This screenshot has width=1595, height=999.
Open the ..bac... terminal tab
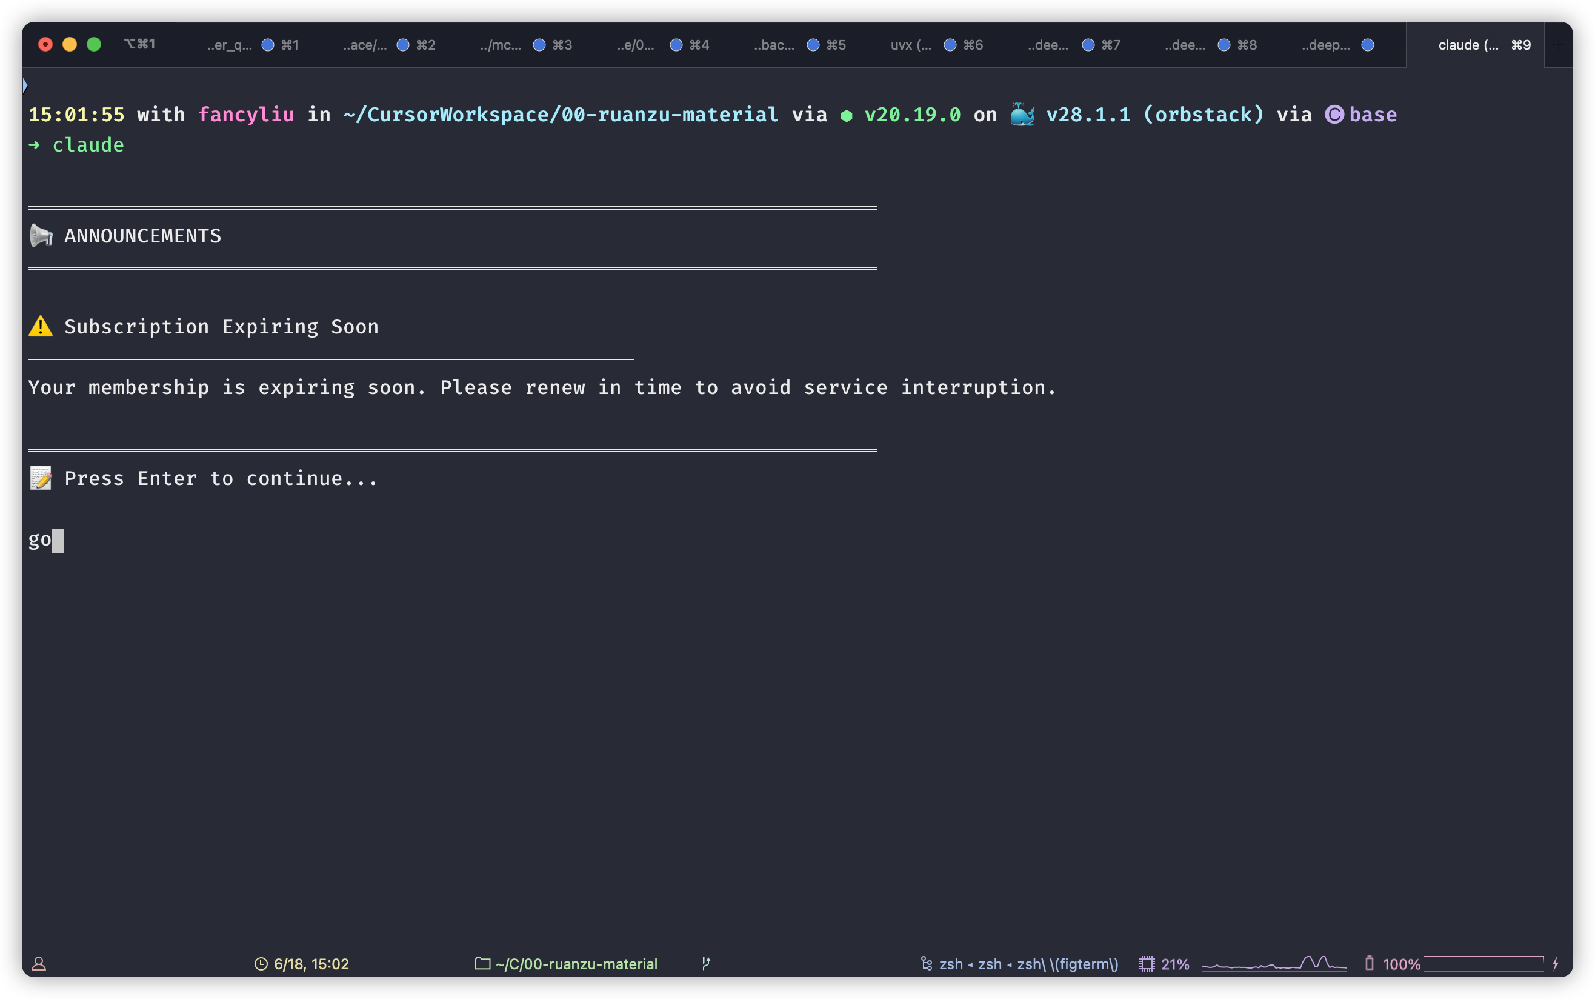click(x=774, y=45)
